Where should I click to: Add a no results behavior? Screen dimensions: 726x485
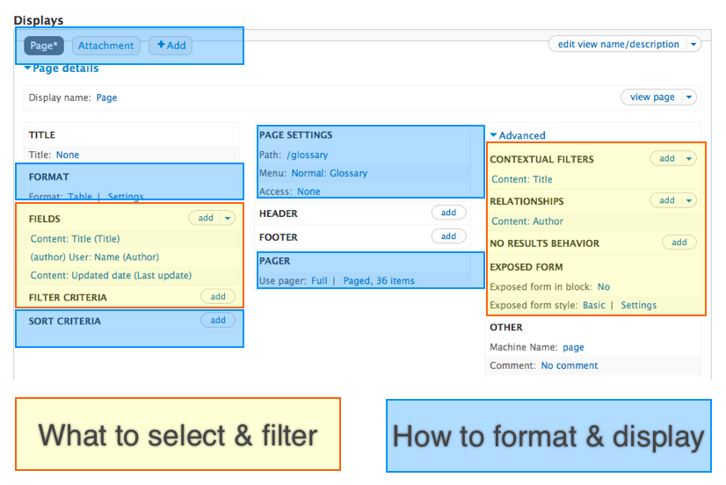click(x=679, y=242)
